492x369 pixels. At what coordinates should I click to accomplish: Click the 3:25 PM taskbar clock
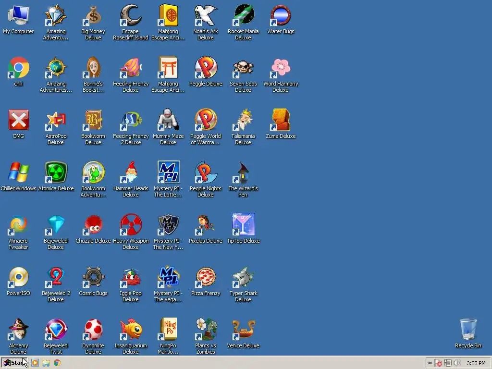point(476,363)
